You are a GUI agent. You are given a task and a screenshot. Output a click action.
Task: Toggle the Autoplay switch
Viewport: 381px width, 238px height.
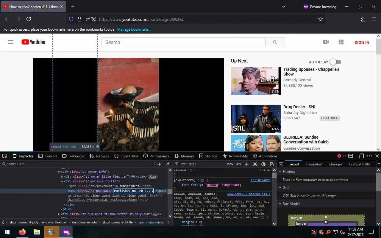(335, 62)
